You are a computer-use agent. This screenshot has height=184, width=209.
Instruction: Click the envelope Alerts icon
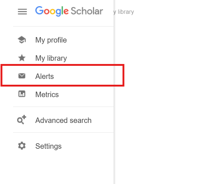(x=22, y=76)
